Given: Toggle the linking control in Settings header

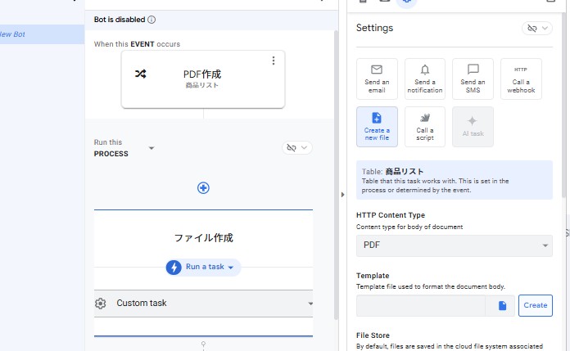Looking at the screenshot, I should [542, 29].
